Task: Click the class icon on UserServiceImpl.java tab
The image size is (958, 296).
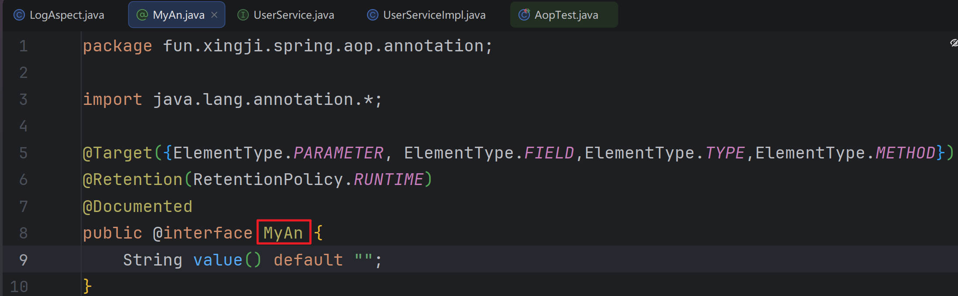Action: tap(372, 15)
